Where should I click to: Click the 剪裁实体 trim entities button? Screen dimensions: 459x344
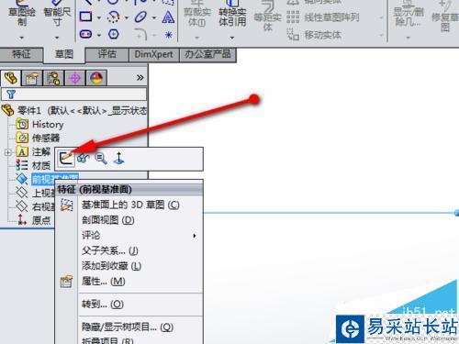196,14
